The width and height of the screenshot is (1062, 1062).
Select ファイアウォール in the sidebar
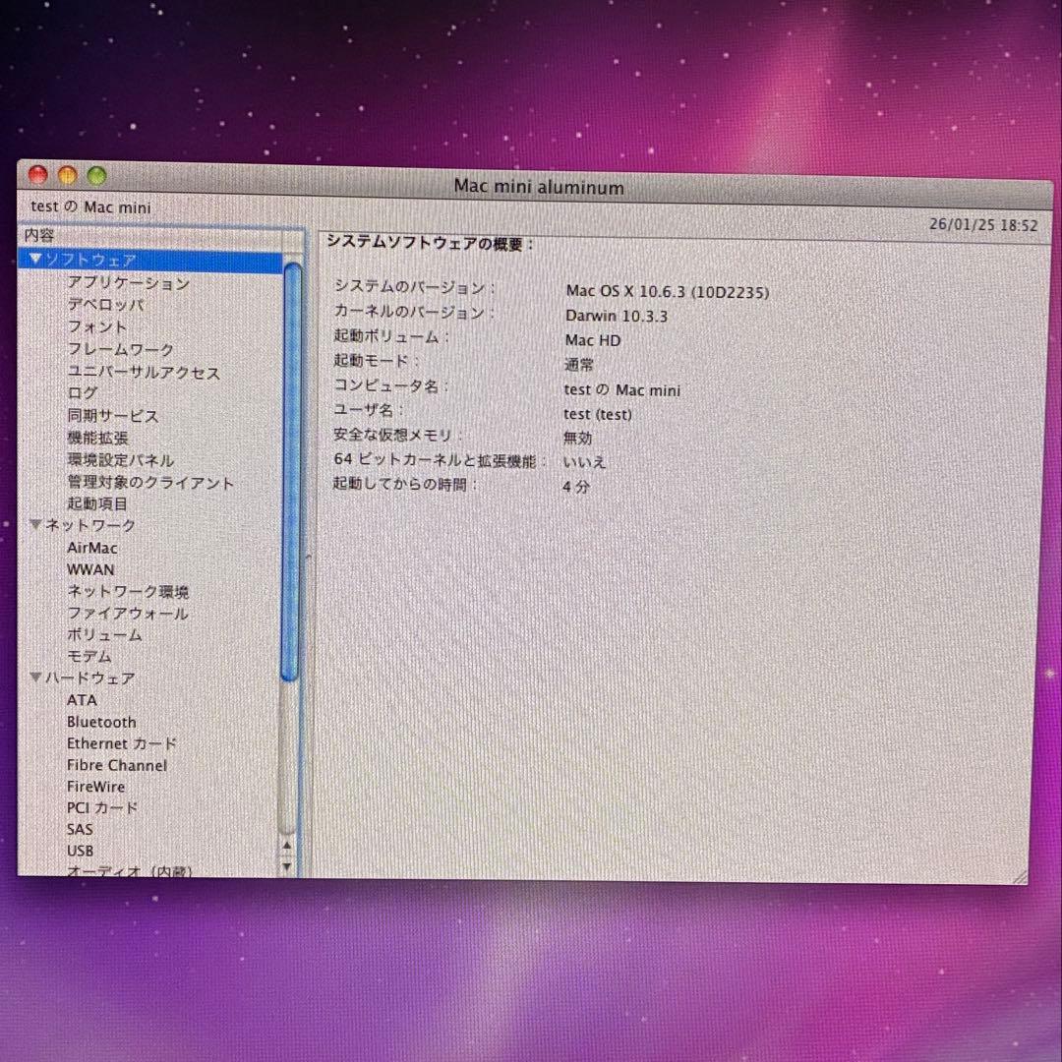(128, 613)
